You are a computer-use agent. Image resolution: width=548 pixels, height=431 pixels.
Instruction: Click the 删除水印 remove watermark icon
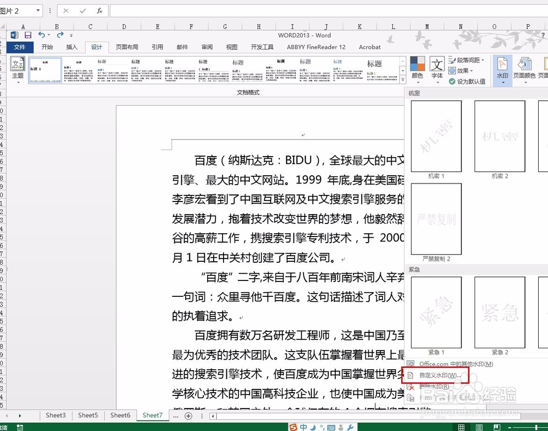412,387
